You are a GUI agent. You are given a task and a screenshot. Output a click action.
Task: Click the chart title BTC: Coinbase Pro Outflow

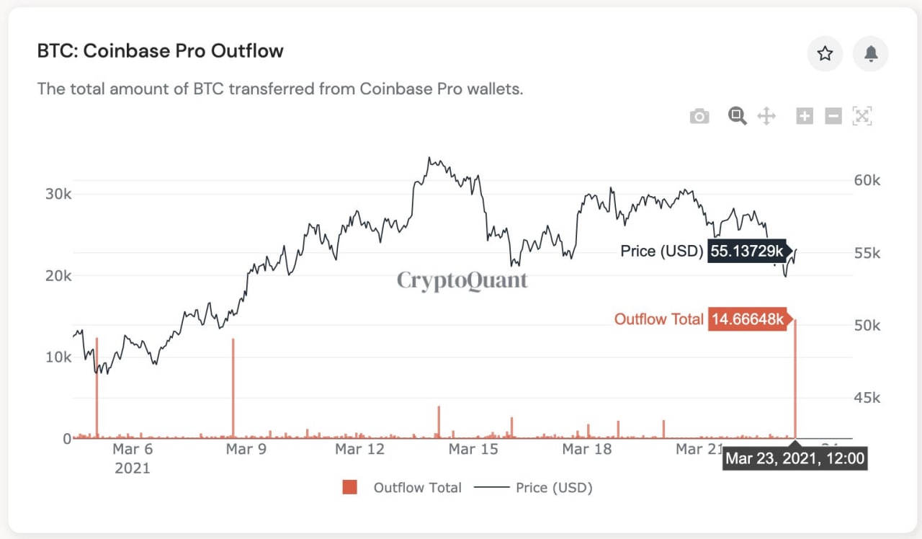[x=160, y=51]
